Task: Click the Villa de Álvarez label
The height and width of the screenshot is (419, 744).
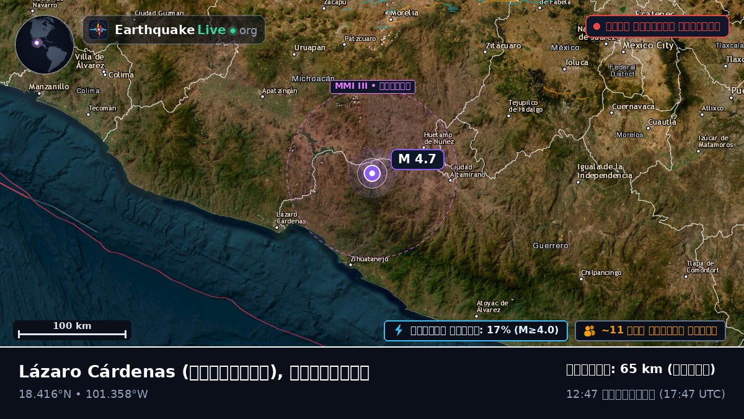Action: pyautogui.click(x=91, y=61)
